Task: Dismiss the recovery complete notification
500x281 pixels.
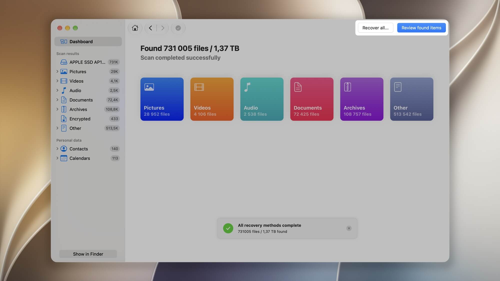Action: 349,228
